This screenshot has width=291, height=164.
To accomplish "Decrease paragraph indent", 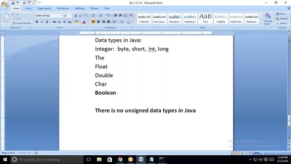I will tap(115, 15).
